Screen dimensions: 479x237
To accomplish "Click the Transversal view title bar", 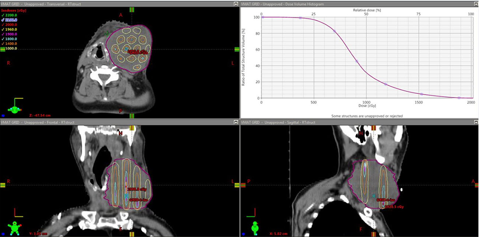I will 111,4.
